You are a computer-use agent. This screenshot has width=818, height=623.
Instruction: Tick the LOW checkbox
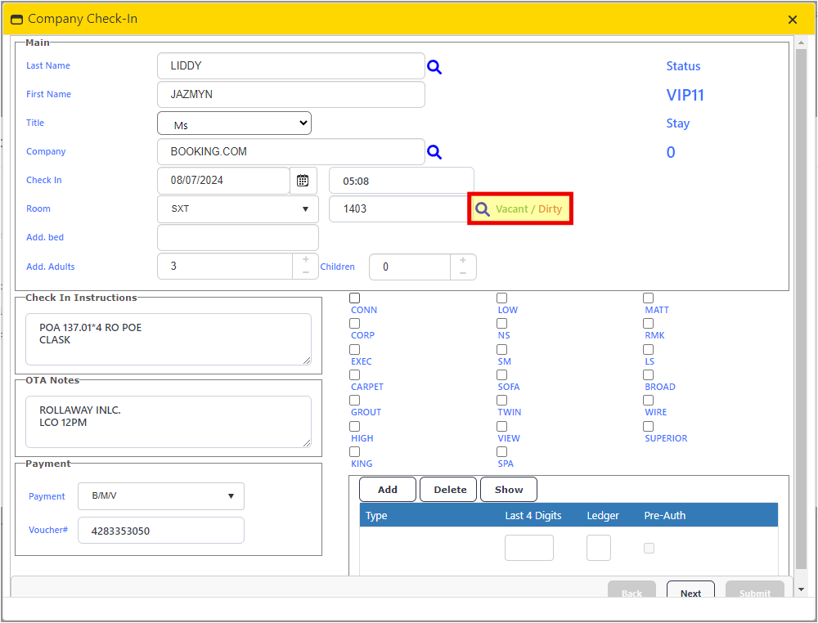[502, 298]
